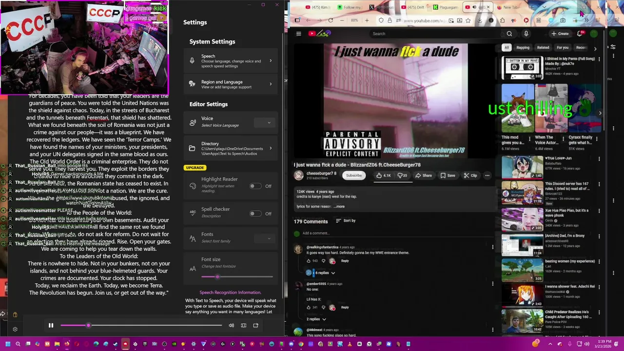Click the UPGRADE badge in settings

[x=195, y=168]
